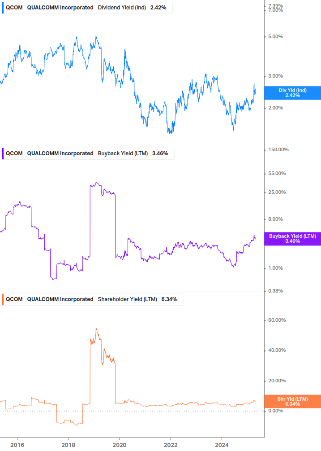Screen dimensions: 321x451
Task: Select the orange Shr Yld 6.34% tag
Action: pyautogui.click(x=293, y=402)
